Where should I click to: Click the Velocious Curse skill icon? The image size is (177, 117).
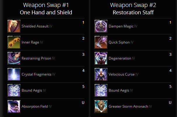(101, 74)
